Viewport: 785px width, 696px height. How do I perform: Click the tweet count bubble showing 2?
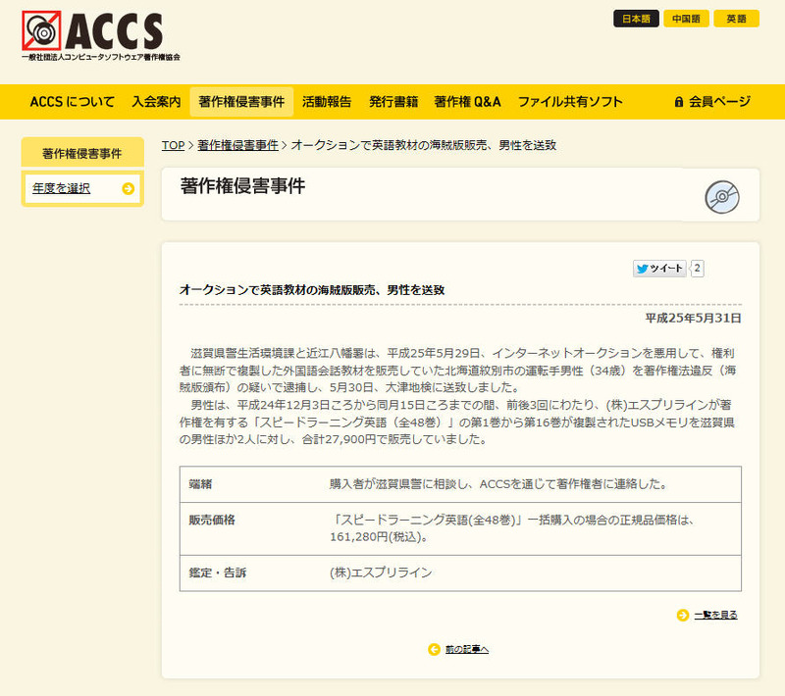coord(698,269)
